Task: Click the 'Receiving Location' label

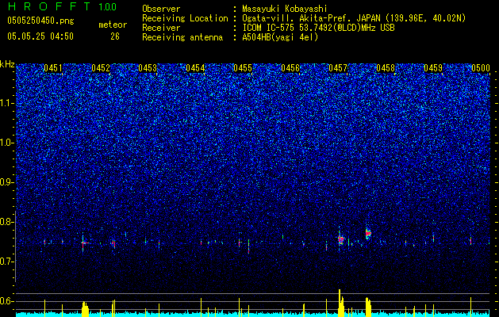Action: (185, 18)
